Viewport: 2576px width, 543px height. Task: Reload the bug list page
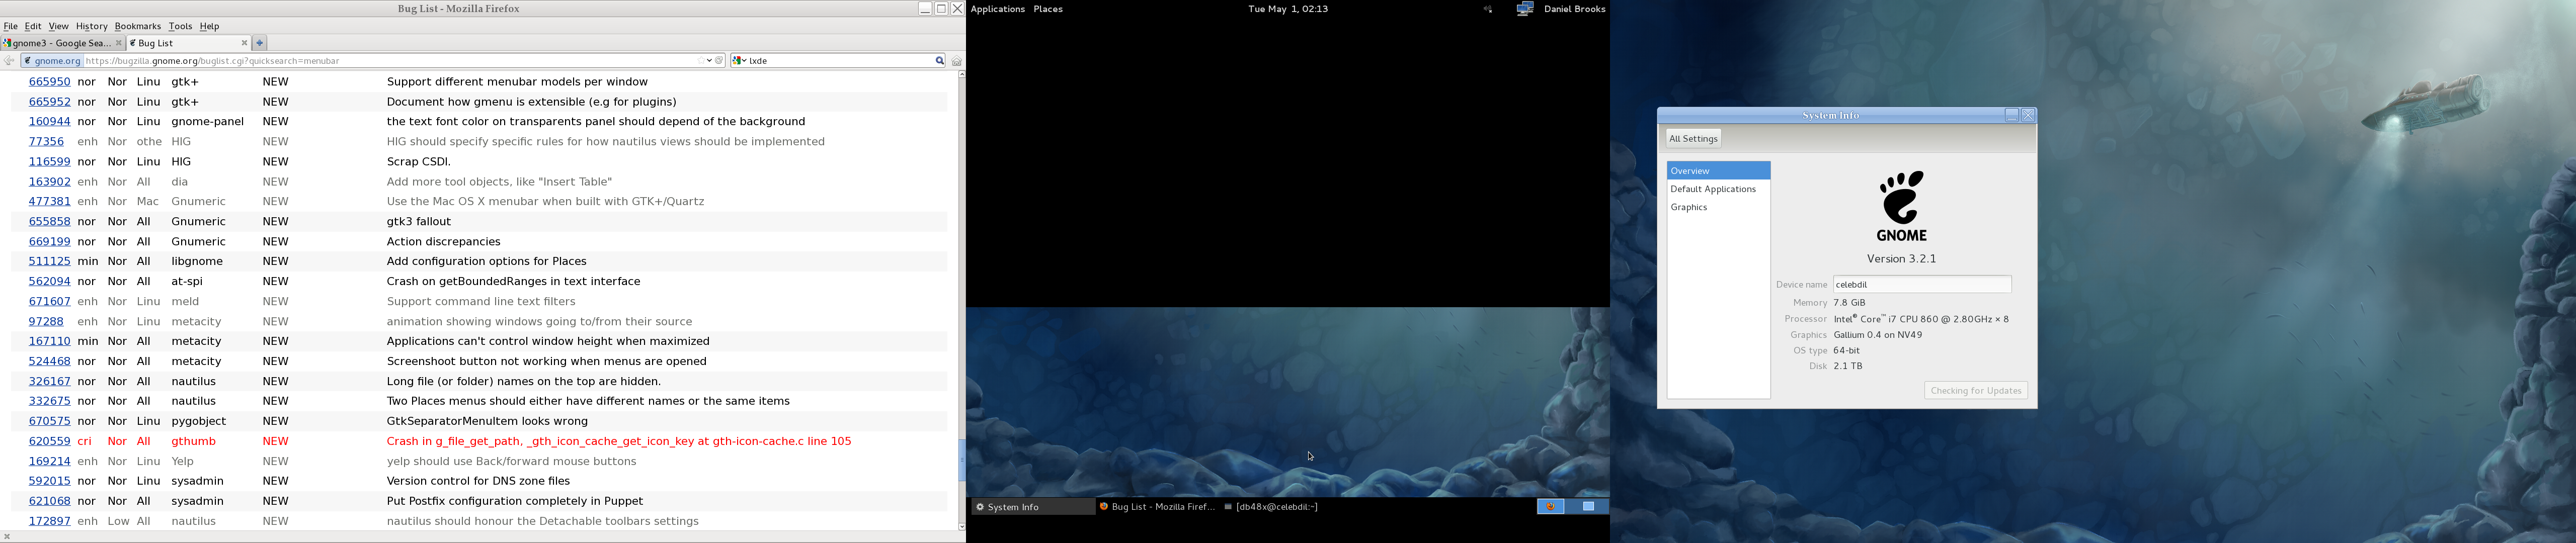719,61
